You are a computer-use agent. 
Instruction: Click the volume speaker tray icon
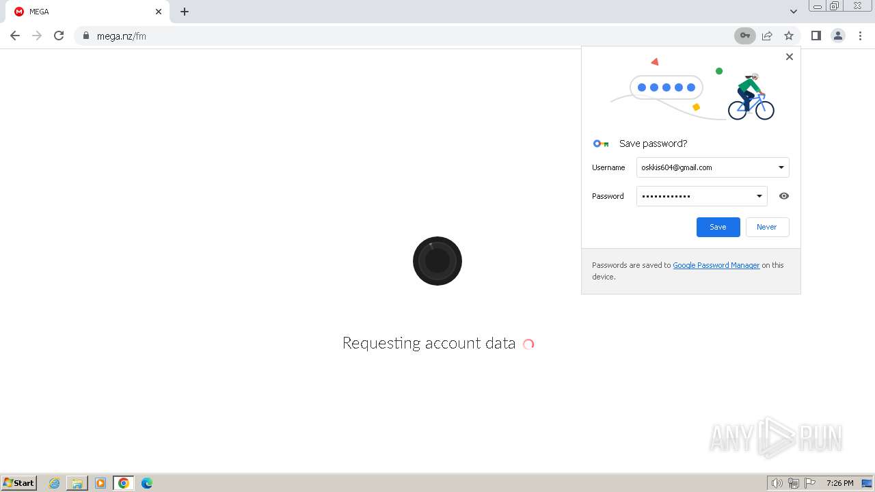pos(777,483)
